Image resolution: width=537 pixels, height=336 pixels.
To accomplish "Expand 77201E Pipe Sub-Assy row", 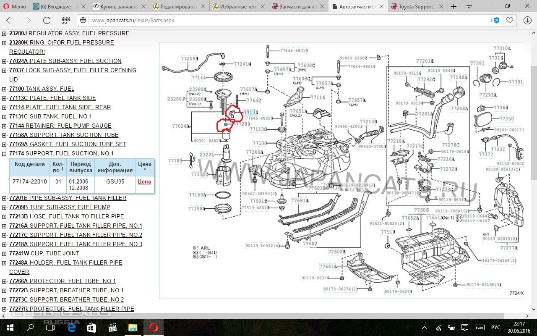I will 4,198.
